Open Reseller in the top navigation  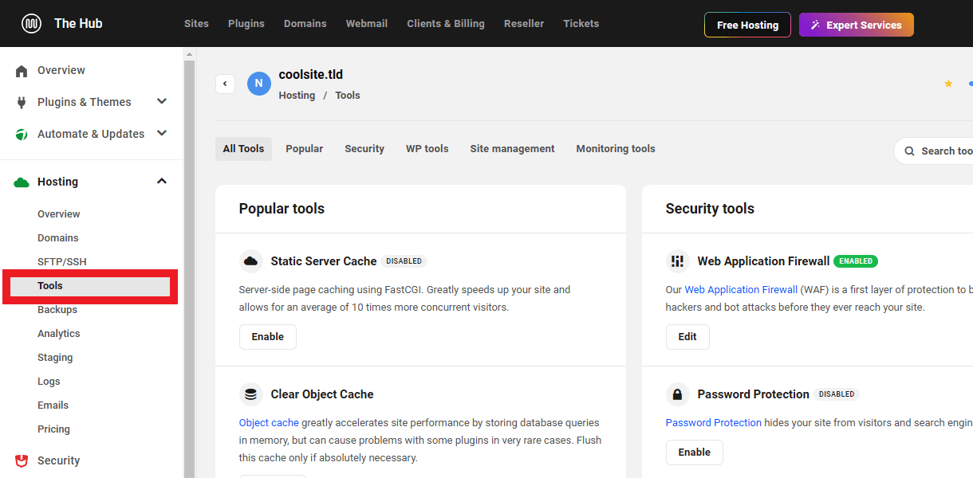[x=524, y=24]
